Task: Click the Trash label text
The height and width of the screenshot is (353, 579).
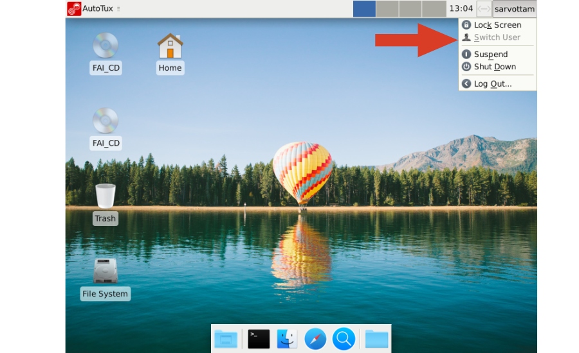Action: tap(106, 218)
